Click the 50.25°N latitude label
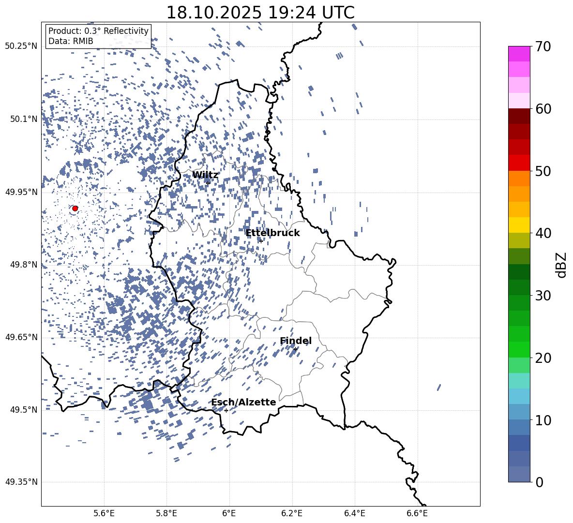Image resolution: width=573 pixels, height=523 pixels. pyautogui.click(x=21, y=46)
